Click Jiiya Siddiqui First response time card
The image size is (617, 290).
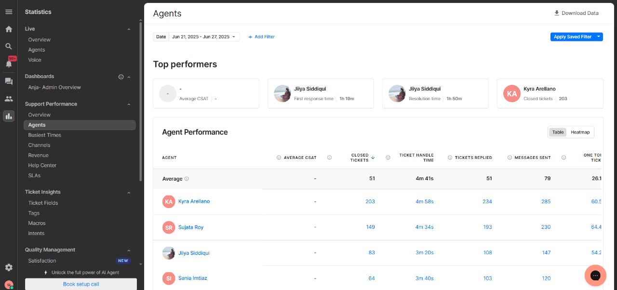tap(321, 93)
